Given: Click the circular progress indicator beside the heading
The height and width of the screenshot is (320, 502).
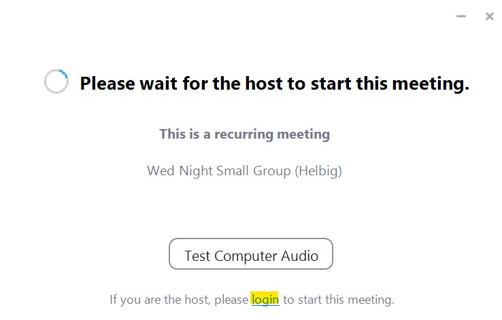Looking at the screenshot, I should pos(56,82).
